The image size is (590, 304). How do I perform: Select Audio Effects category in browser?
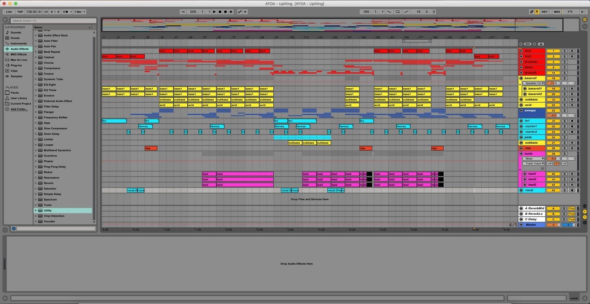coord(19,49)
